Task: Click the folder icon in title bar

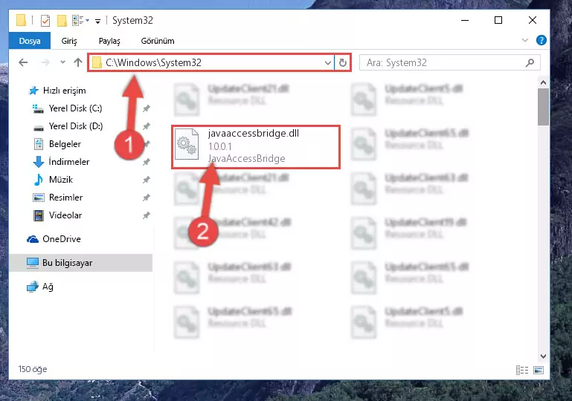Action: click(x=21, y=20)
